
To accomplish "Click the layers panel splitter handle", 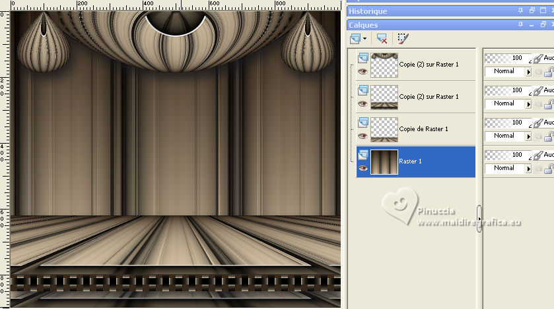I will pos(479,219).
